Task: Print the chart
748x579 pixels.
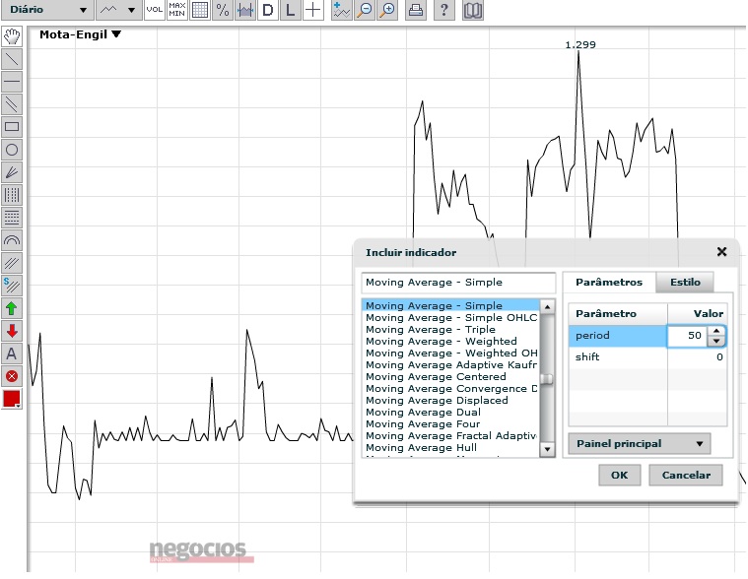Action: coord(416,10)
